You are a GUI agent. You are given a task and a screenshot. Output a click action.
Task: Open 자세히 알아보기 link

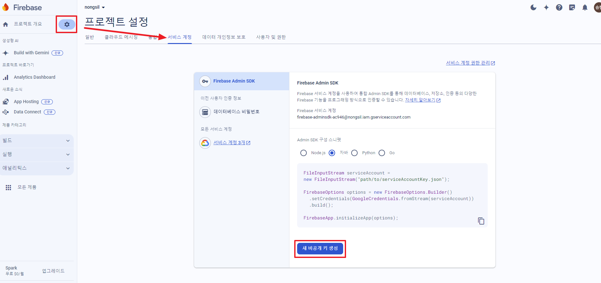pos(420,100)
